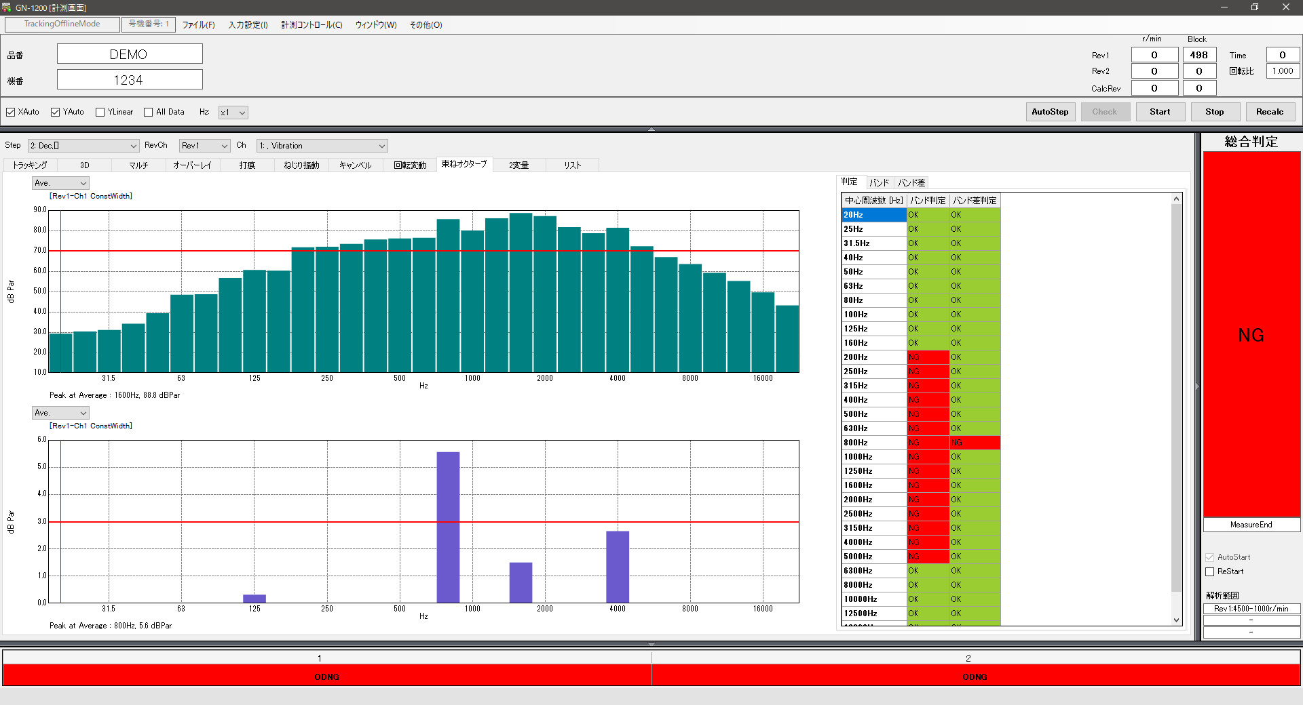1303x705 pixels.
Task: Check the ReStart checkbox
Action: pyautogui.click(x=1209, y=572)
